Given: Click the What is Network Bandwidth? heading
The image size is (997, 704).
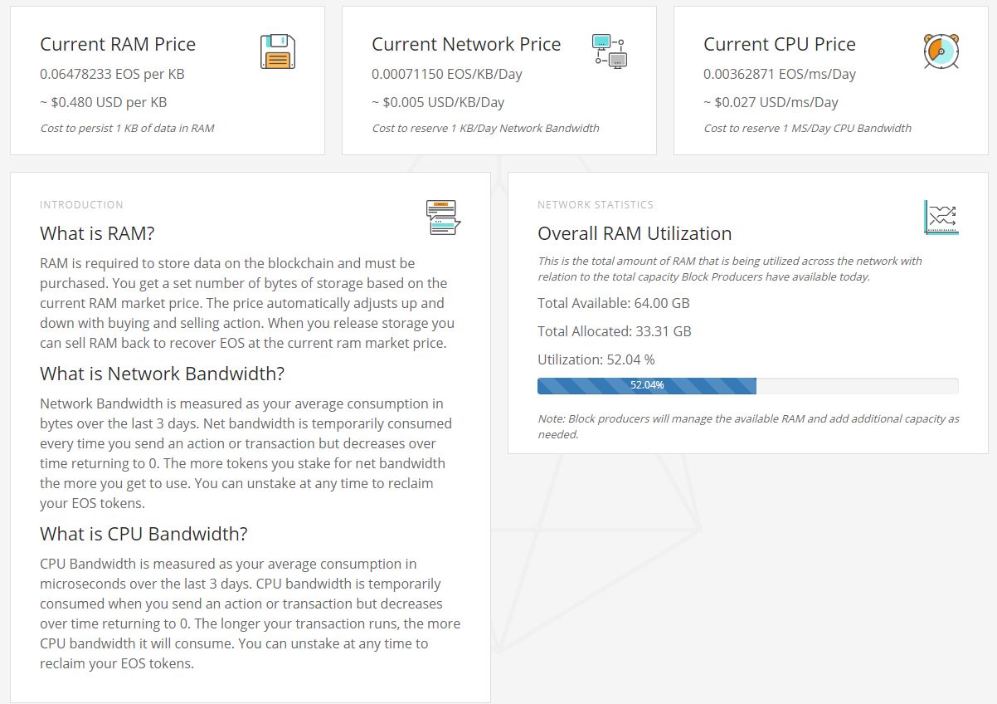Looking at the screenshot, I should pos(162,374).
